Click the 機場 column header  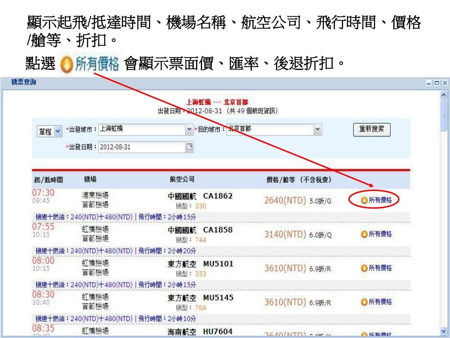point(90,180)
